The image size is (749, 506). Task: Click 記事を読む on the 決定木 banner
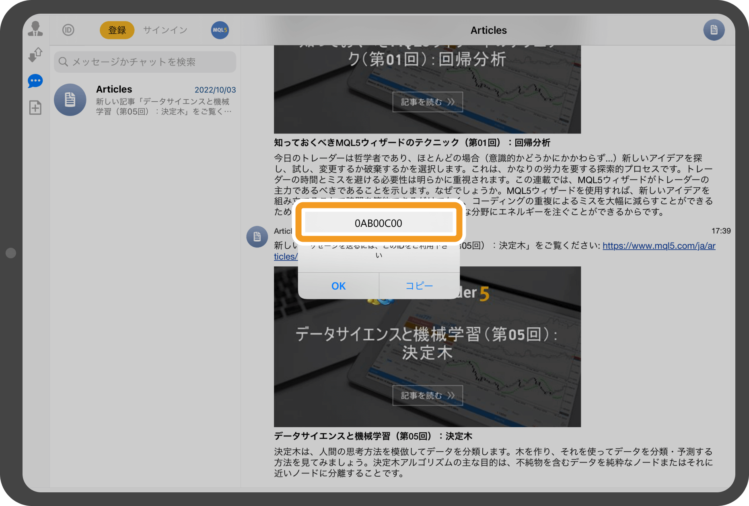click(x=428, y=395)
